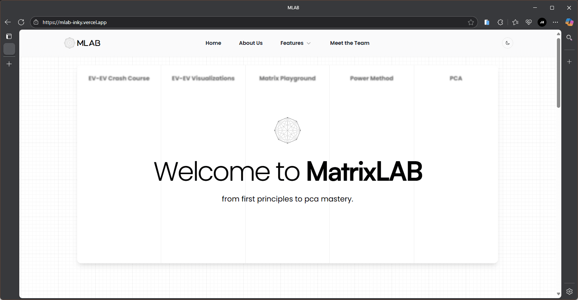
Task: Select Home in the navigation bar
Action: (x=213, y=43)
